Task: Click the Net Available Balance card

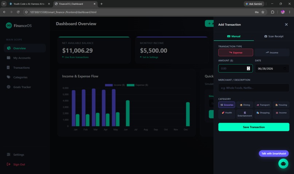Action: tap(94, 50)
